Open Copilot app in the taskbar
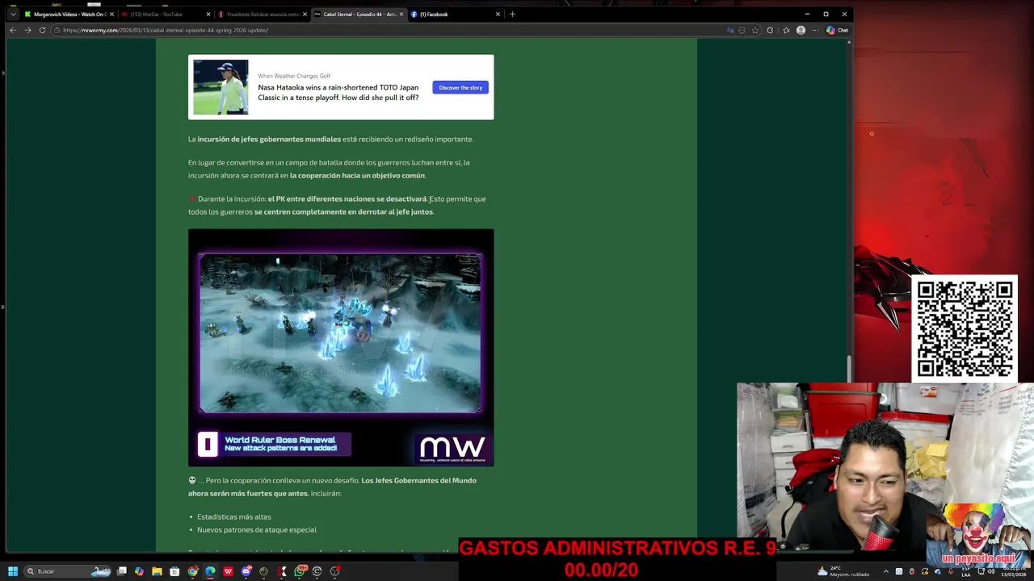Viewport: 1034px width, 581px height. point(139,571)
